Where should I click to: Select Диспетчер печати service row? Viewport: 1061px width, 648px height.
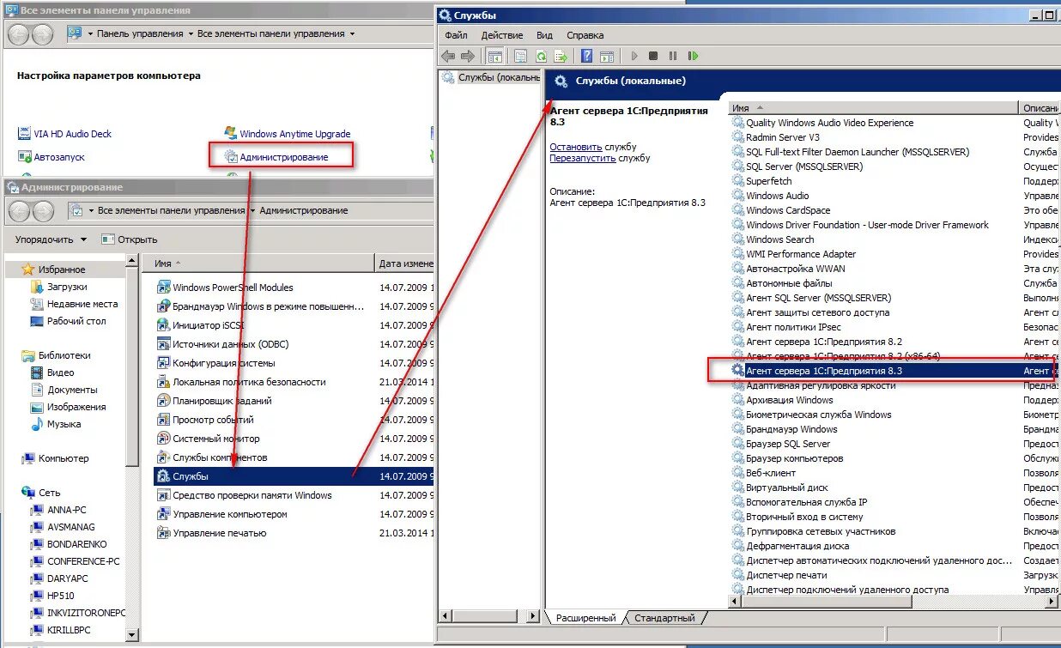(894, 575)
